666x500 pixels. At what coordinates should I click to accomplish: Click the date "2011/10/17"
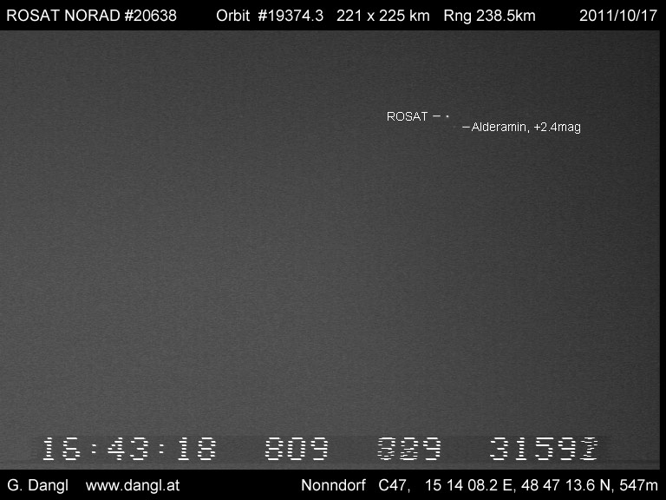[x=618, y=16]
